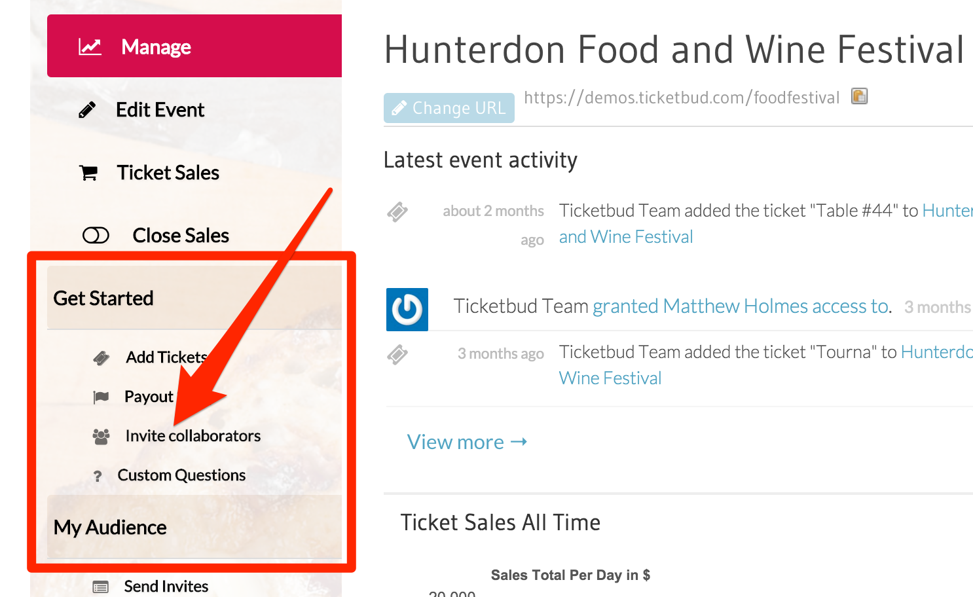Click the Add Tickets ticket icon
This screenshot has width=973, height=597.
(101, 357)
